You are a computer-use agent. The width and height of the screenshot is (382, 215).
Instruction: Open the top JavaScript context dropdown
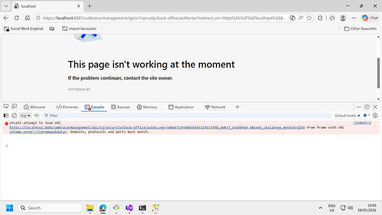(x=25, y=116)
